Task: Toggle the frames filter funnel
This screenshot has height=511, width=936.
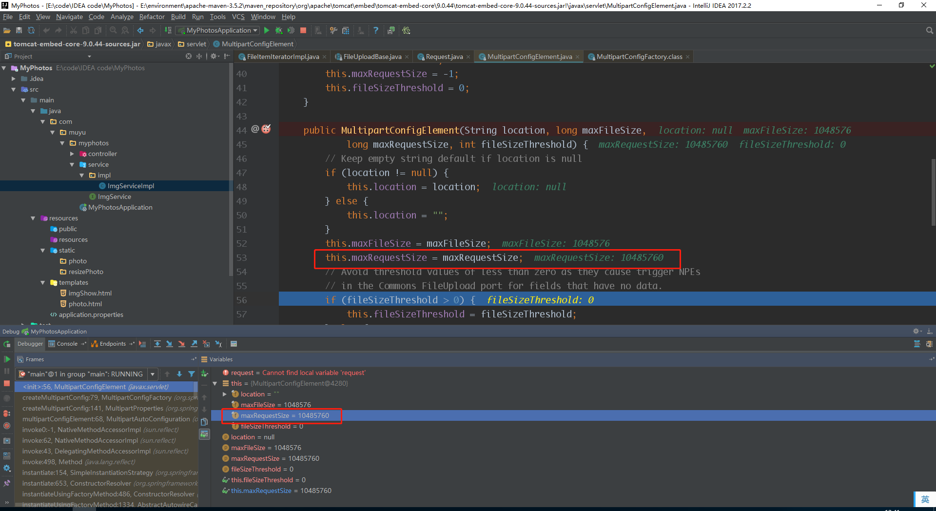Action: point(191,374)
